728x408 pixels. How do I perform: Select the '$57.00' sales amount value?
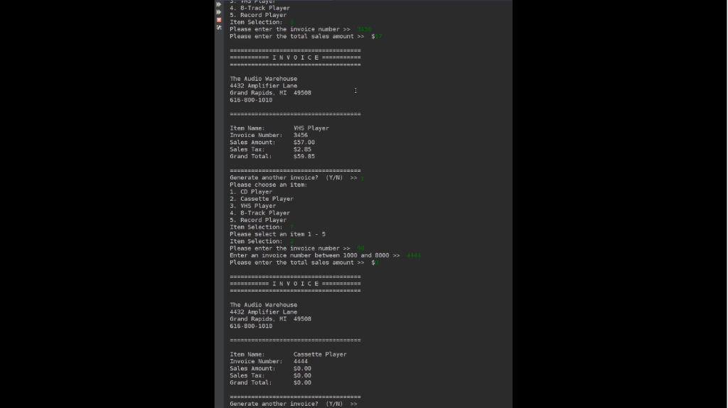[x=304, y=143]
